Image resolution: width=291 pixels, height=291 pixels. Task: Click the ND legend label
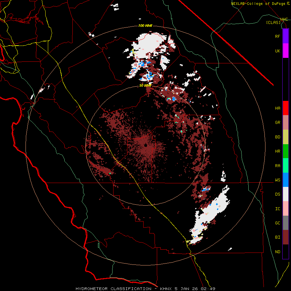pyautogui.click(x=277, y=252)
